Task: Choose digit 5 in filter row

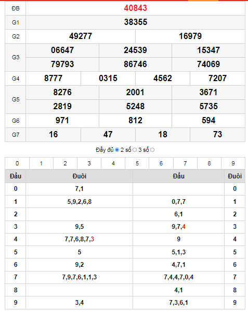Action: pyautogui.click(x=137, y=163)
